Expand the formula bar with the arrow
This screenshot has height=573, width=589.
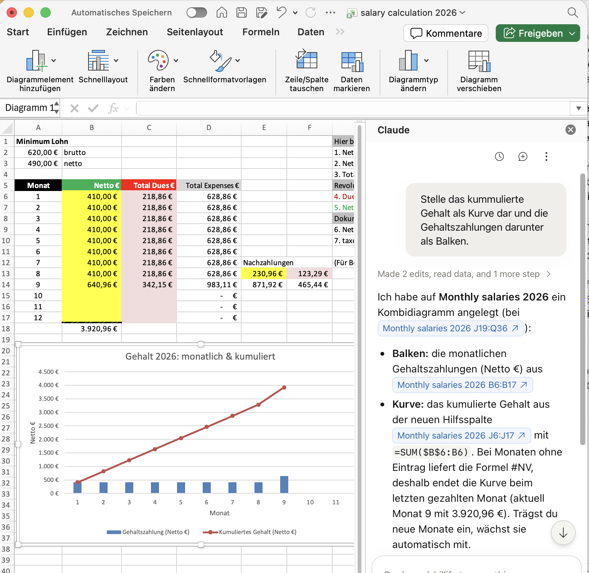point(578,108)
